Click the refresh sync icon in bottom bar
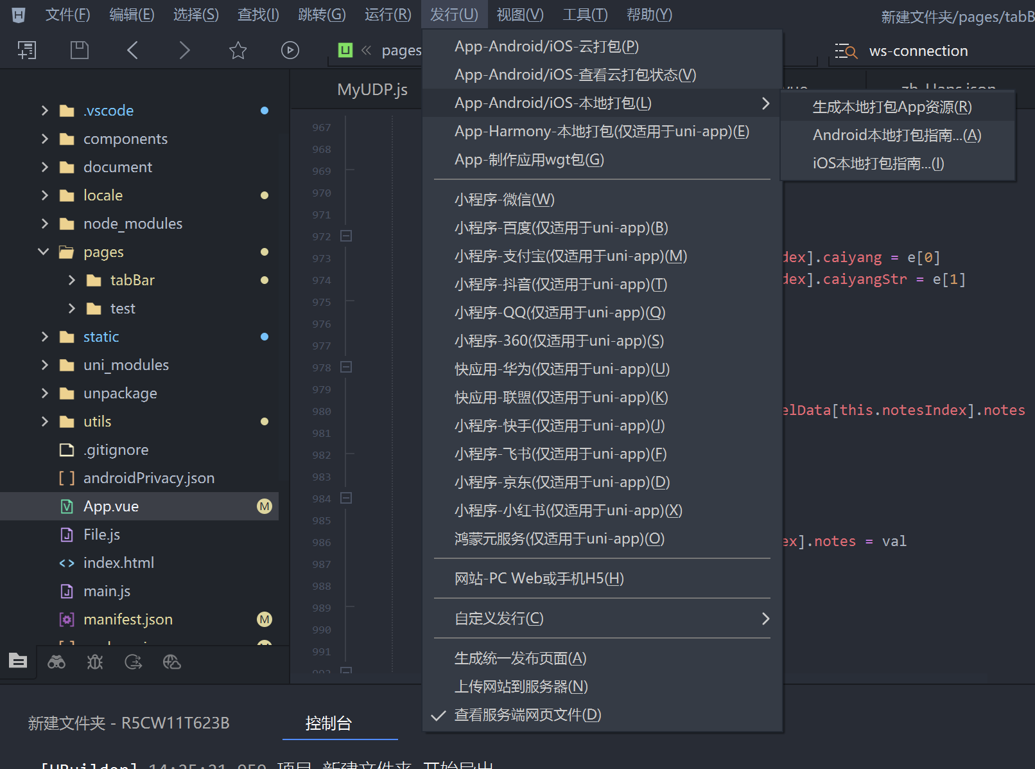Viewport: 1035px width, 769px height. tap(134, 662)
